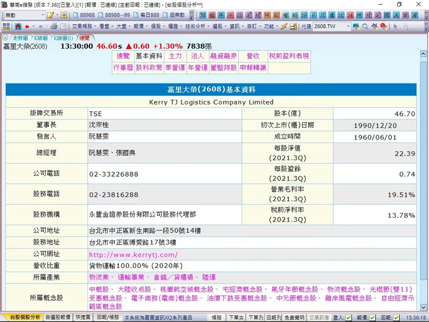Click the lightning bolt quick order icon
Screen dimensions: 429x322
pyautogui.click(x=284, y=27)
